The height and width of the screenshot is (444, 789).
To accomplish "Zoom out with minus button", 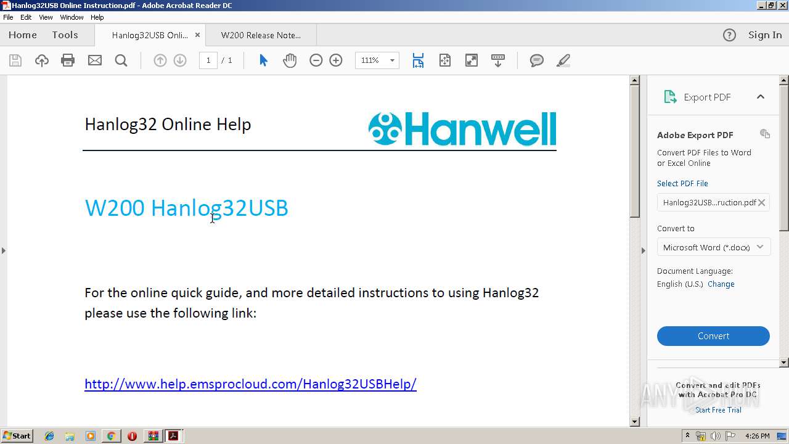I will tap(316, 60).
